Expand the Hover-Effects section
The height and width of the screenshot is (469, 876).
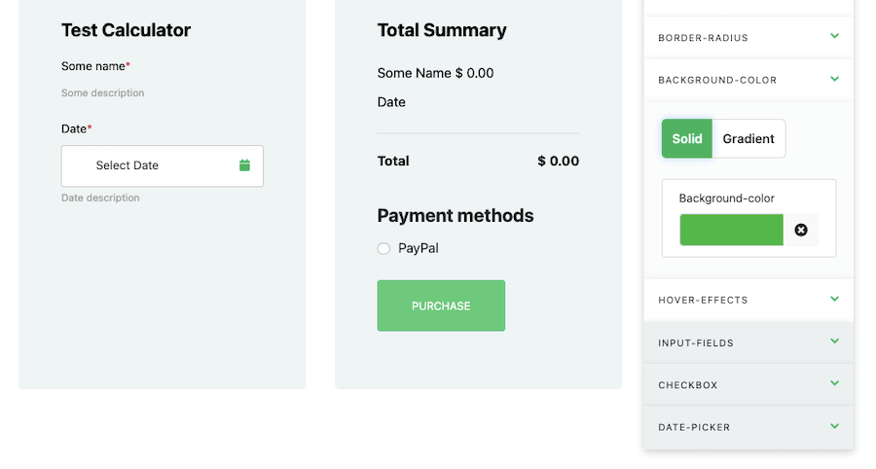point(748,300)
